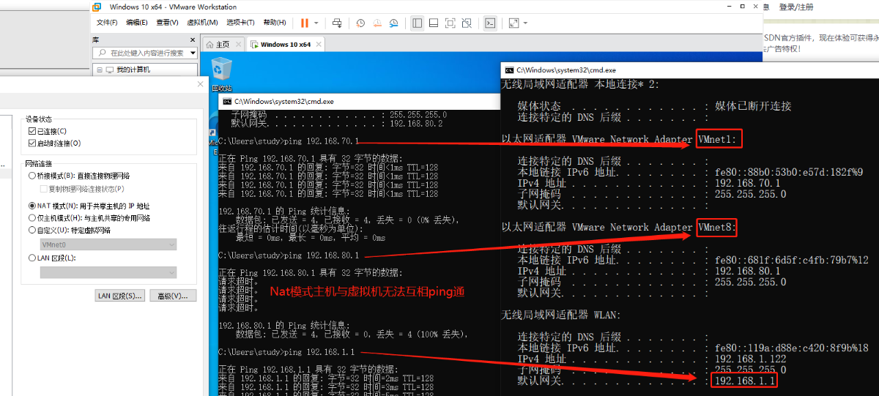Select 桥接模式(B) radio button

tap(31, 176)
